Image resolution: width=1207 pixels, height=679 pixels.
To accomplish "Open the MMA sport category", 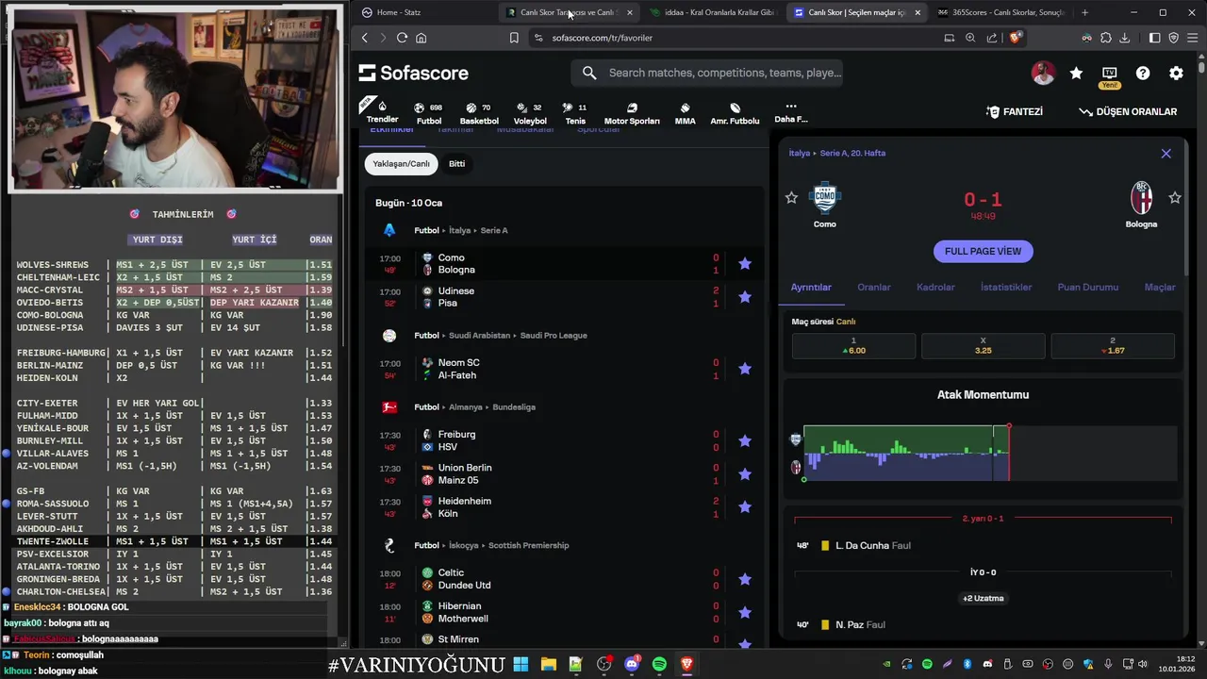I will pos(686,113).
